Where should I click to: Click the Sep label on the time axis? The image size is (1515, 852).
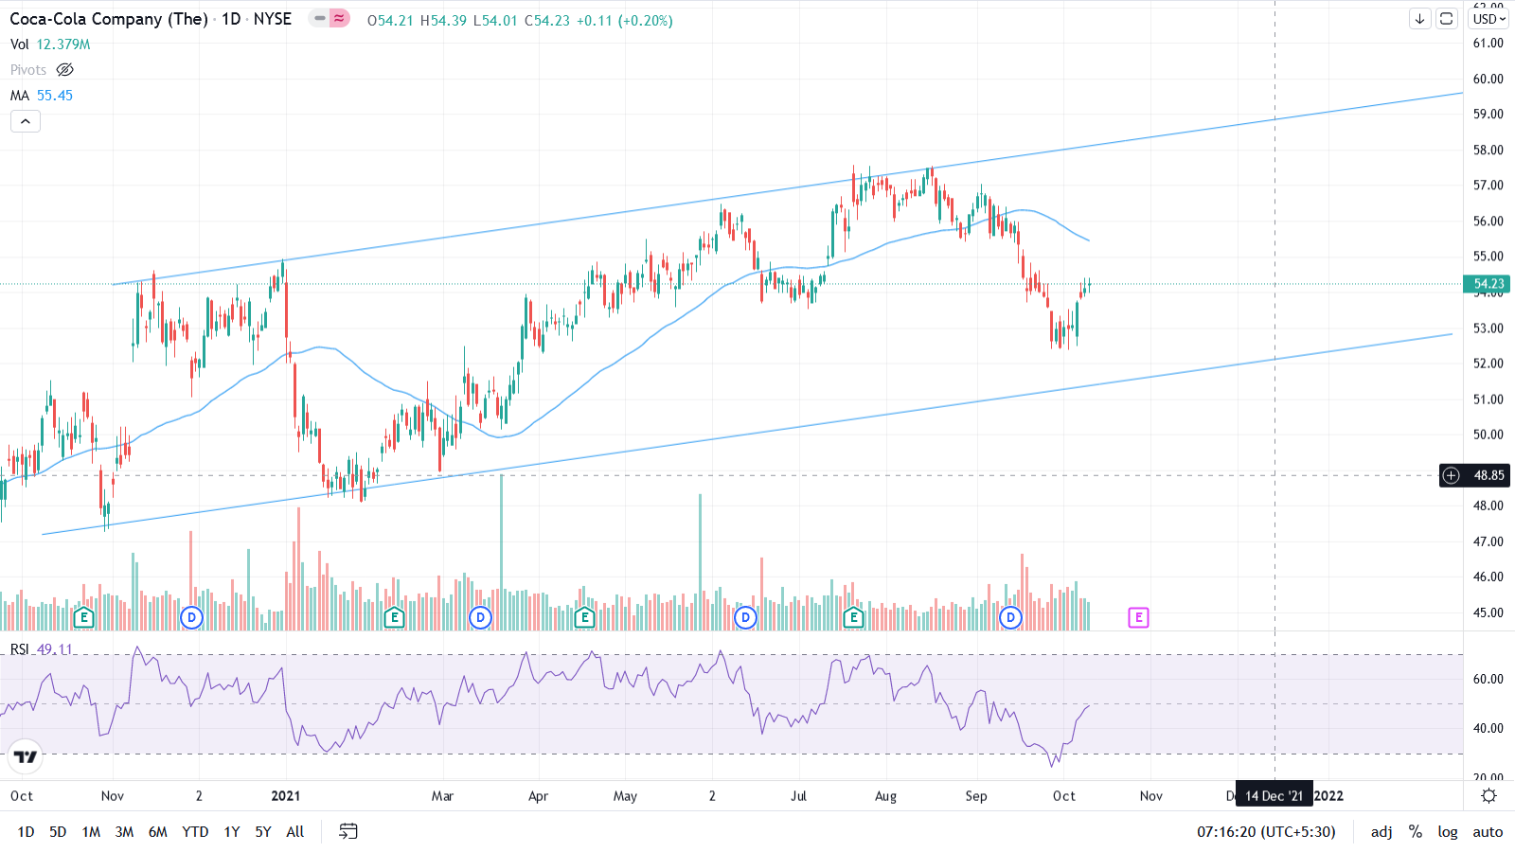click(x=976, y=795)
